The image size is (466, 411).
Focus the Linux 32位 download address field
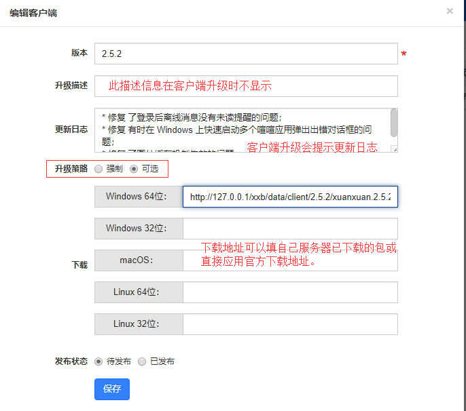point(290,324)
